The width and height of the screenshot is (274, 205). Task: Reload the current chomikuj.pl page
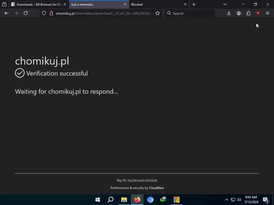[x=26, y=13]
